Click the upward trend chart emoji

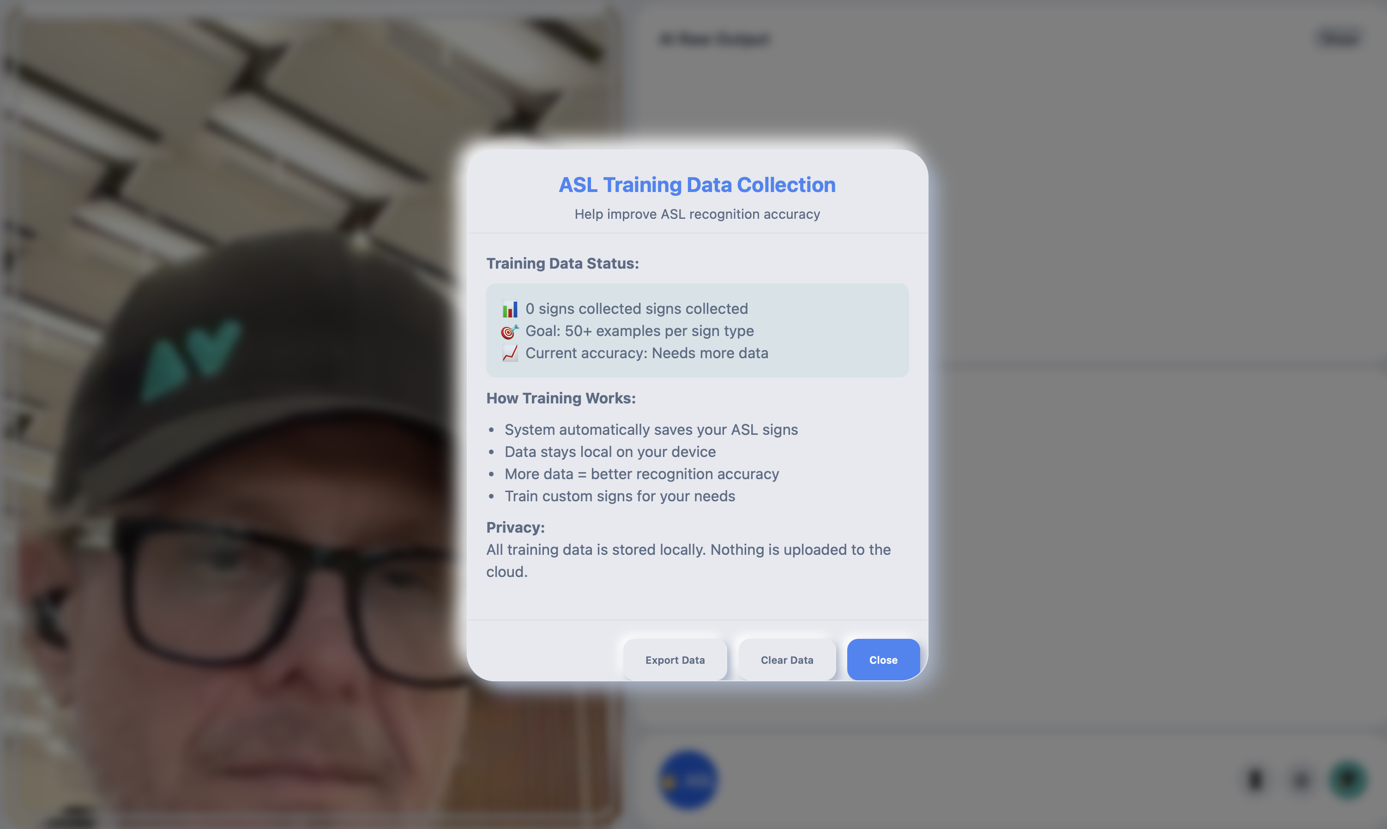click(510, 353)
